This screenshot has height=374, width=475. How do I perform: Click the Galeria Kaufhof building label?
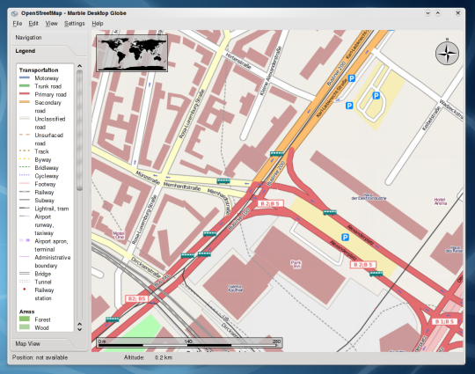tap(235, 288)
